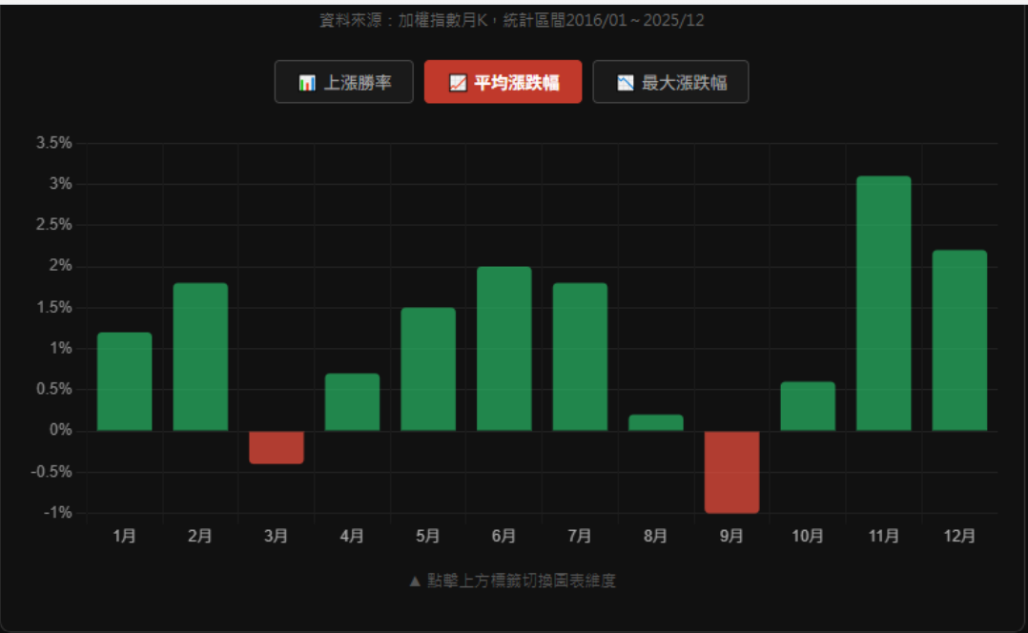Switch to the 上漲勝率 tab

(x=344, y=82)
